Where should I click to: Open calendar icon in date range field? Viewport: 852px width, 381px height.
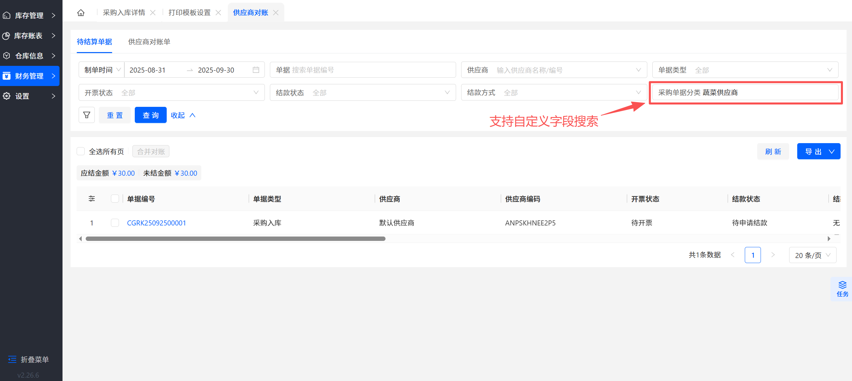coord(256,70)
